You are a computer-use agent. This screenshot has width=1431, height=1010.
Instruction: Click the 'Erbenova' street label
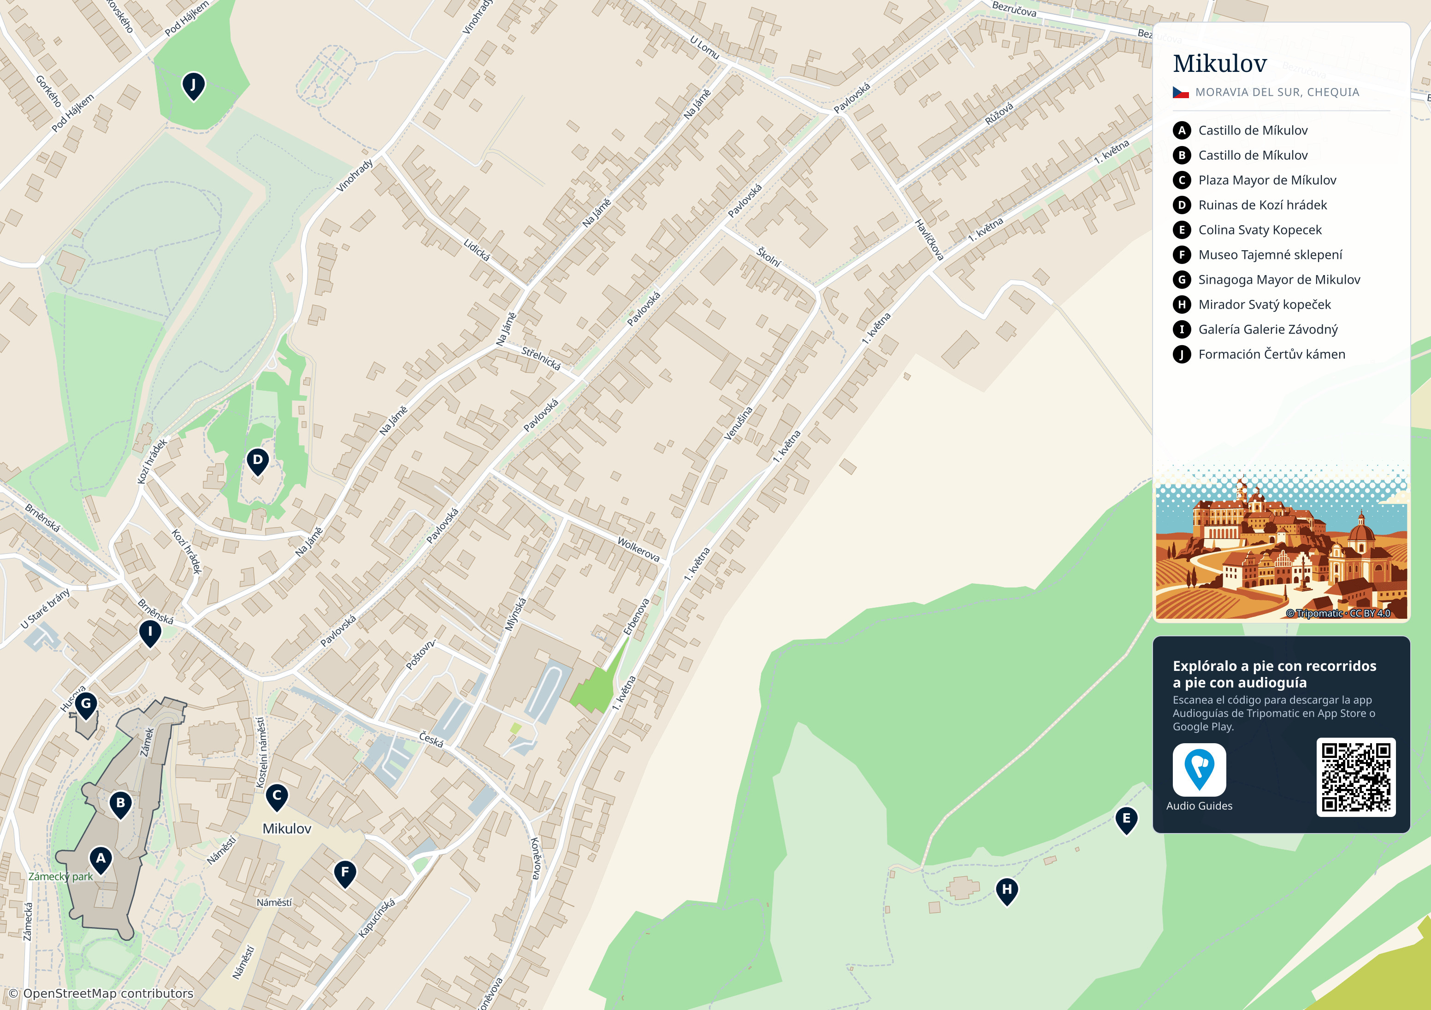click(x=636, y=617)
